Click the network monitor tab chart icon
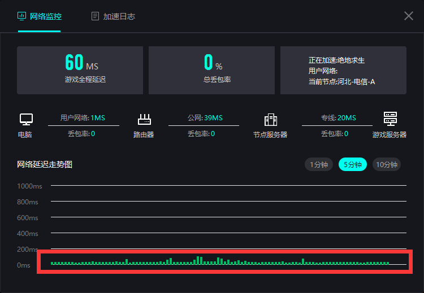The image size is (424, 293). (x=22, y=16)
